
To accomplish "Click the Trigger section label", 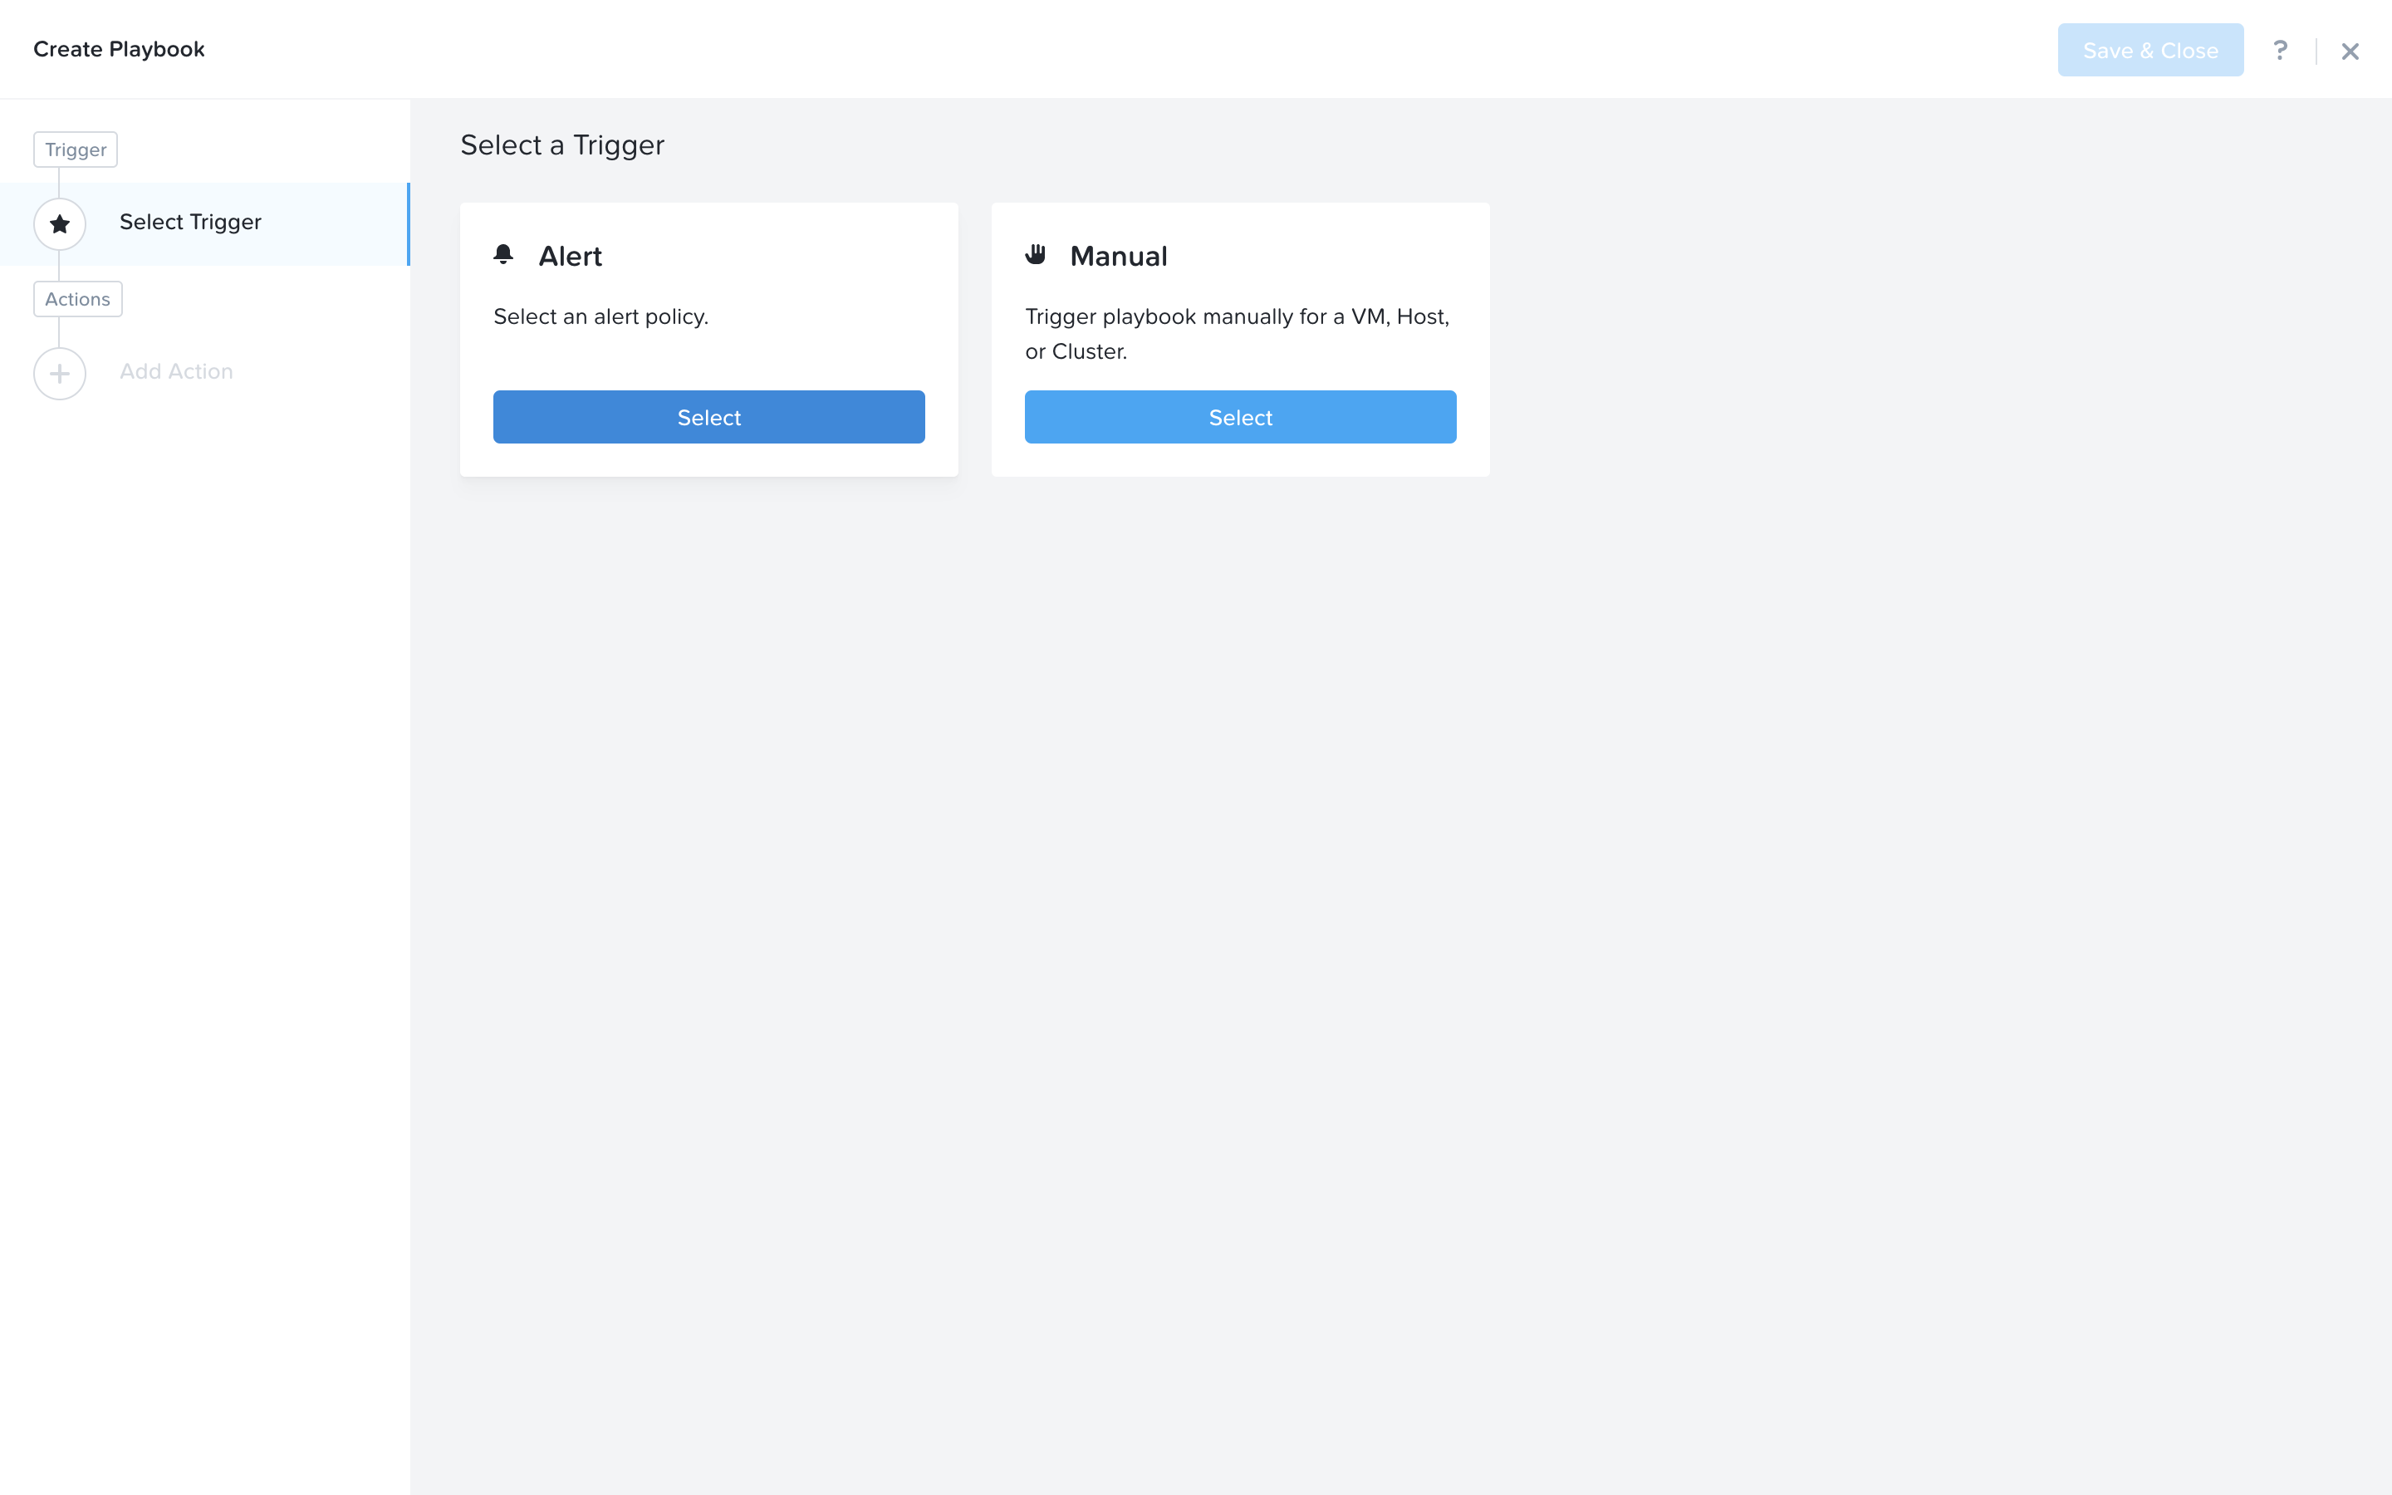I will 75,149.
